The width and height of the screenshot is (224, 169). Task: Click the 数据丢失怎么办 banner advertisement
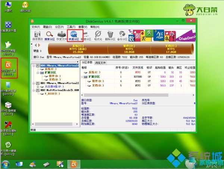click(x=162, y=35)
